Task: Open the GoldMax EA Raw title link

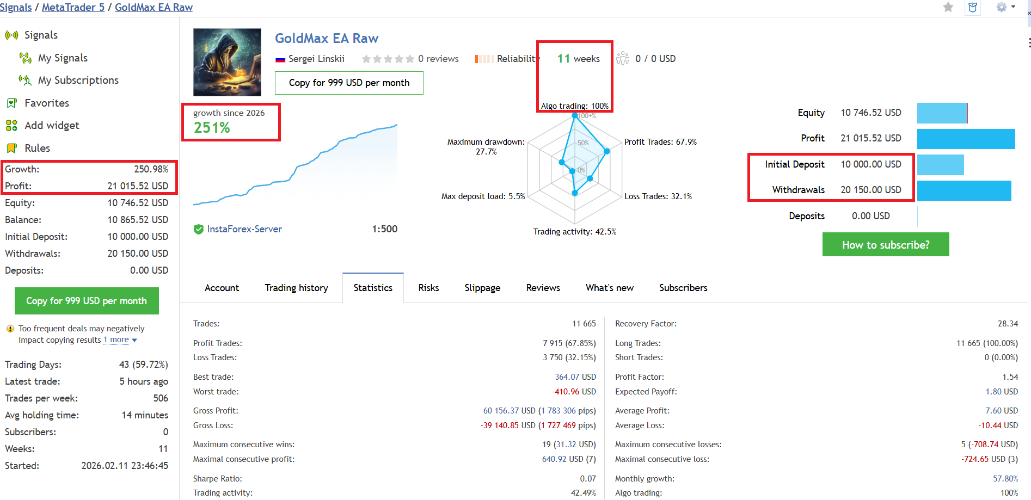Action: (327, 39)
